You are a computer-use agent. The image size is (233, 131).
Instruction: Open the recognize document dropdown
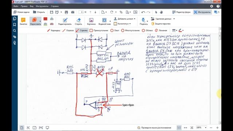[129, 12]
